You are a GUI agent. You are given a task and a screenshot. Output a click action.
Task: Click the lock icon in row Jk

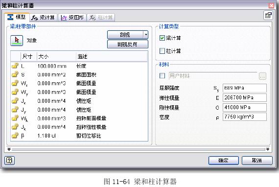pos(15,127)
